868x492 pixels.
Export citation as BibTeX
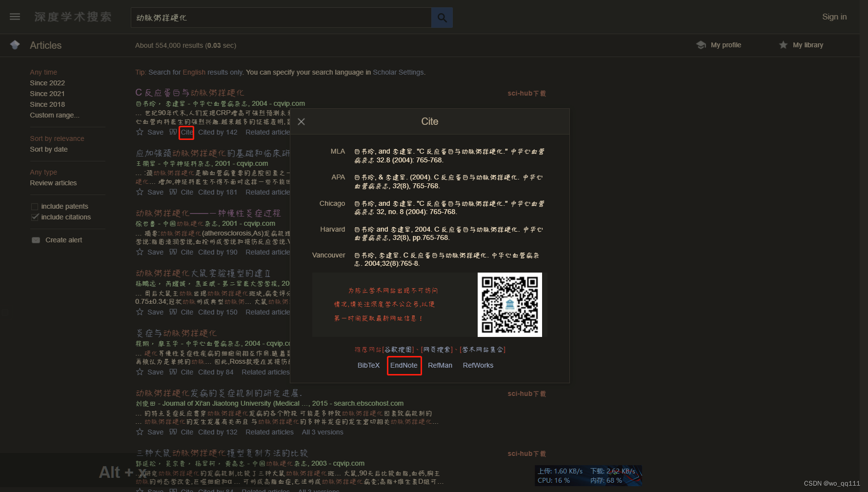point(368,365)
